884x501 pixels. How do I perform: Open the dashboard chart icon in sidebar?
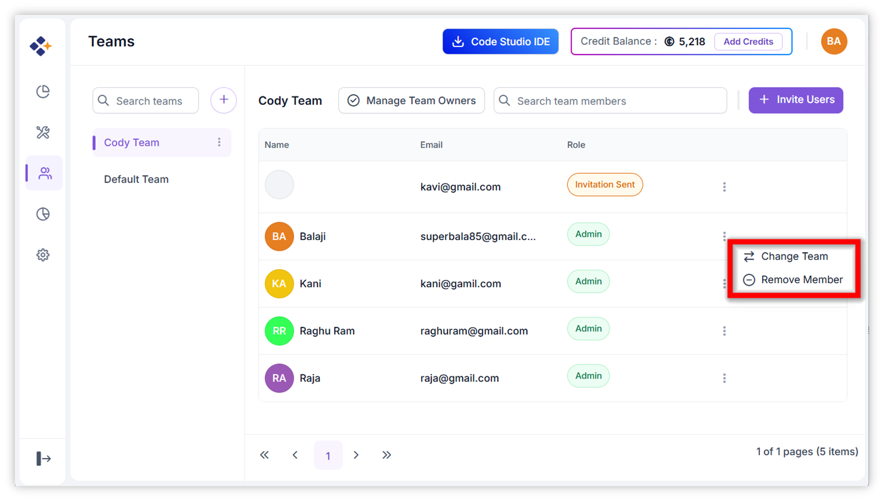[43, 91]
